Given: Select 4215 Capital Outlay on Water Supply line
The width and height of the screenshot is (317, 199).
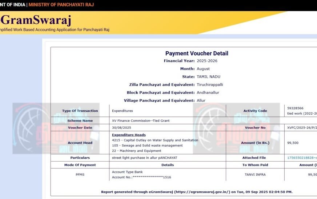Looking at the screenshot, I should point(155,140).
